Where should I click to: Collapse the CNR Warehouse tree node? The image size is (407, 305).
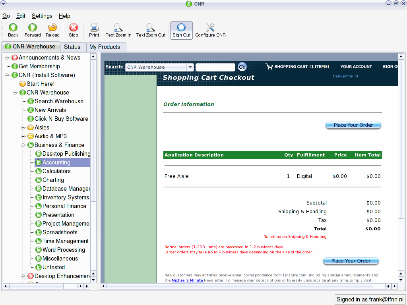[x=15, y=93]
